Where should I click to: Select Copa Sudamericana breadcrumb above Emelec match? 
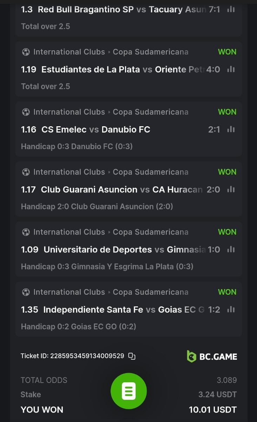click(x=150, y=112)
